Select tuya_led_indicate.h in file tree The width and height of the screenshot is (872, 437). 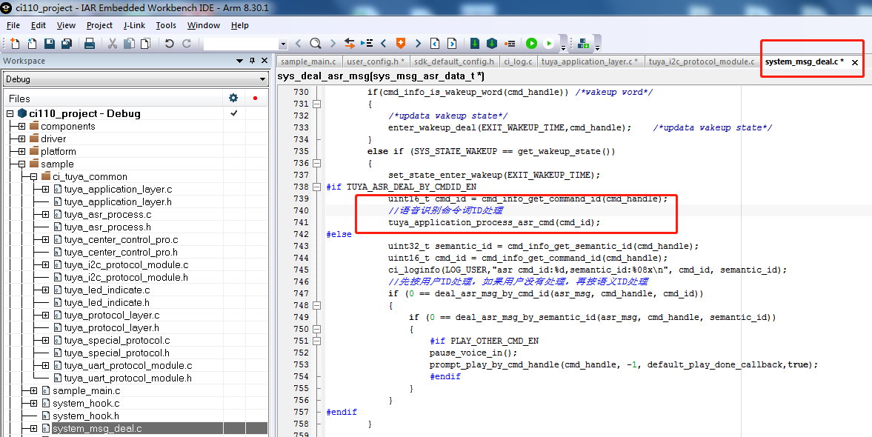(107, 302)
